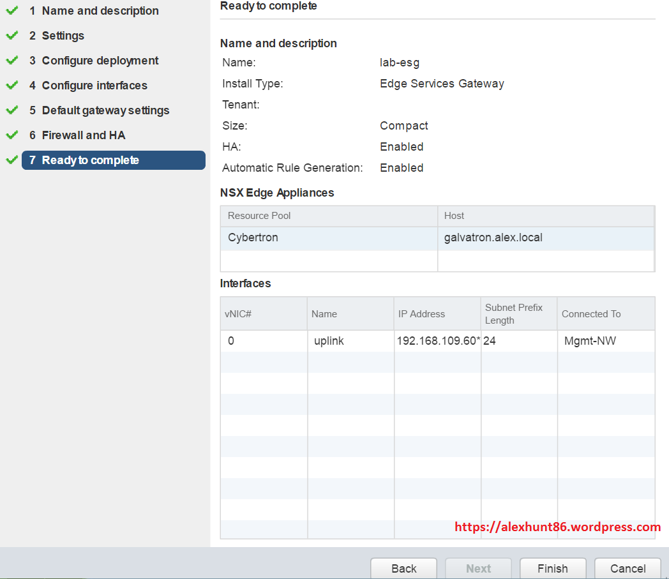Click green checkmark beside Configure deployment

[x=11, y=61]
